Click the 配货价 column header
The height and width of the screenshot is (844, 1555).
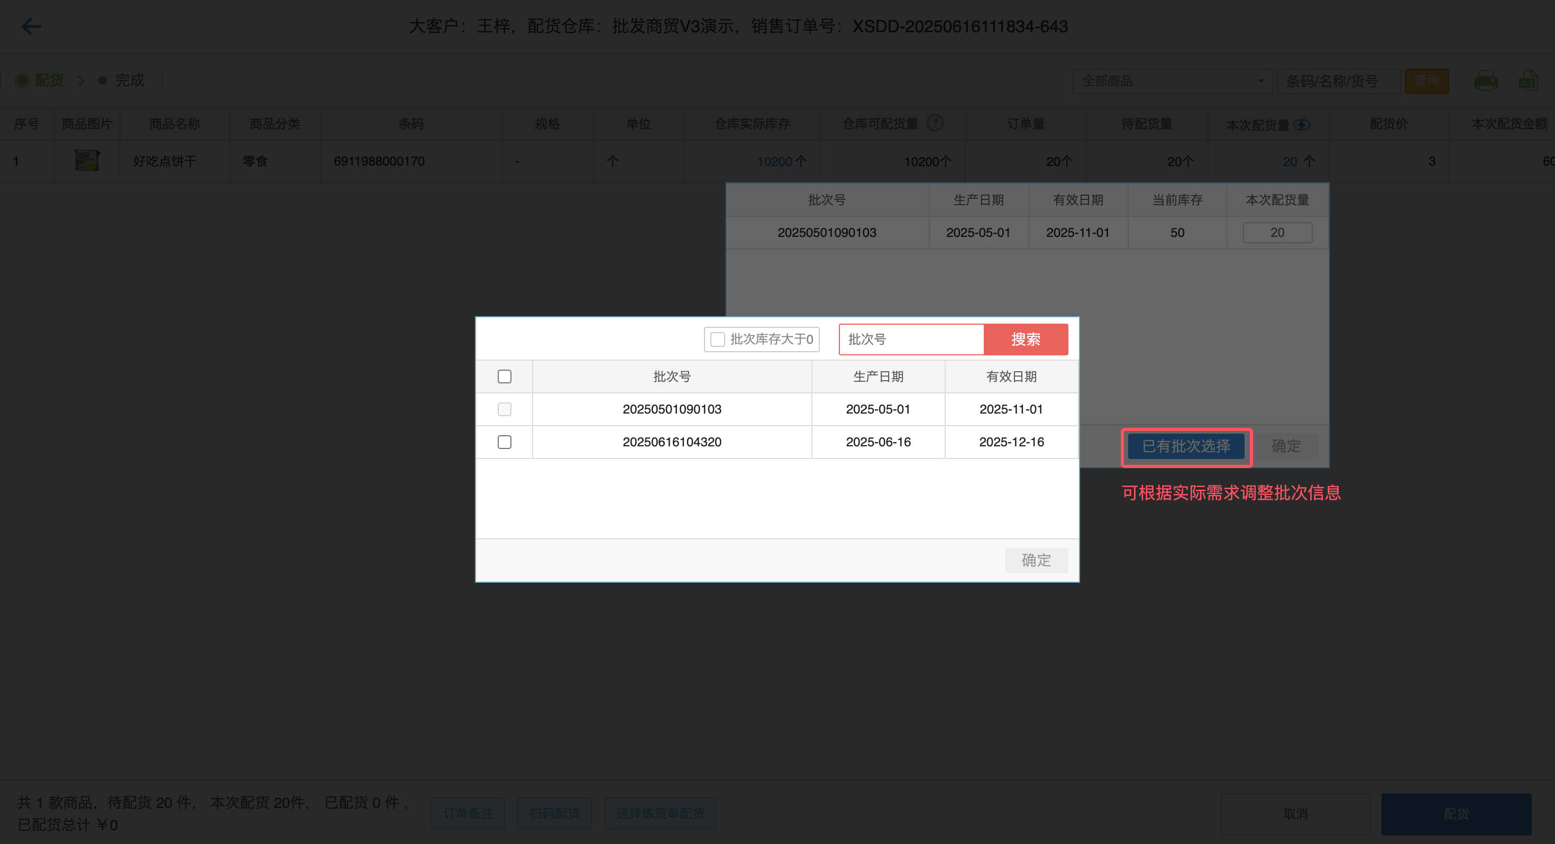1389,124
